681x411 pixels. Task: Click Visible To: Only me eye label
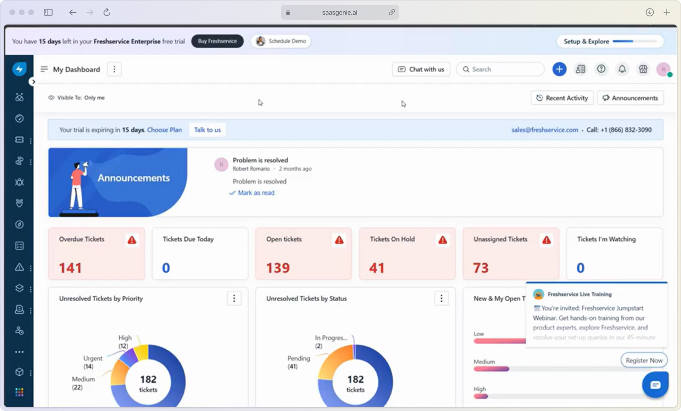pyautogui.click(x=76, y=98)
